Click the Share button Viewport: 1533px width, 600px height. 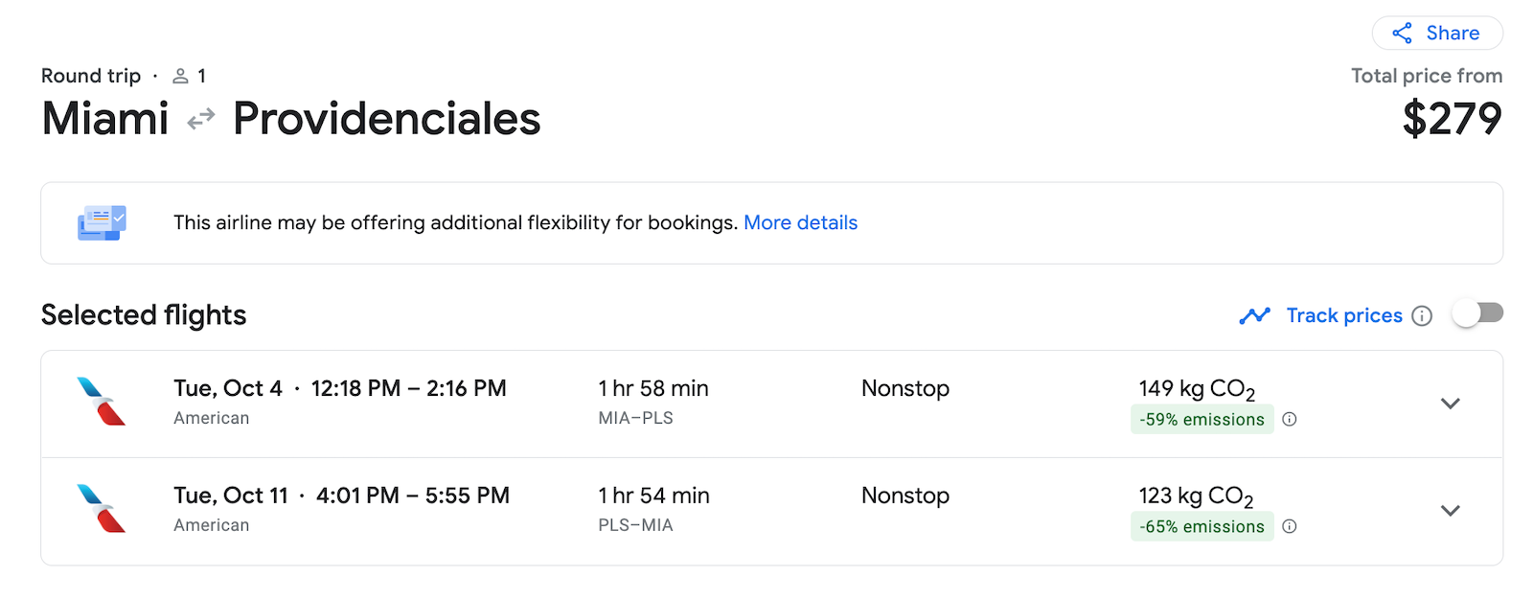tap(1437, 33)
